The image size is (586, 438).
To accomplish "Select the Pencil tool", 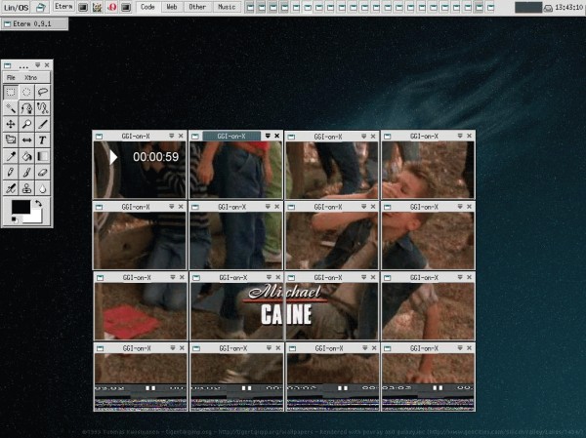I will coord(11,172).
